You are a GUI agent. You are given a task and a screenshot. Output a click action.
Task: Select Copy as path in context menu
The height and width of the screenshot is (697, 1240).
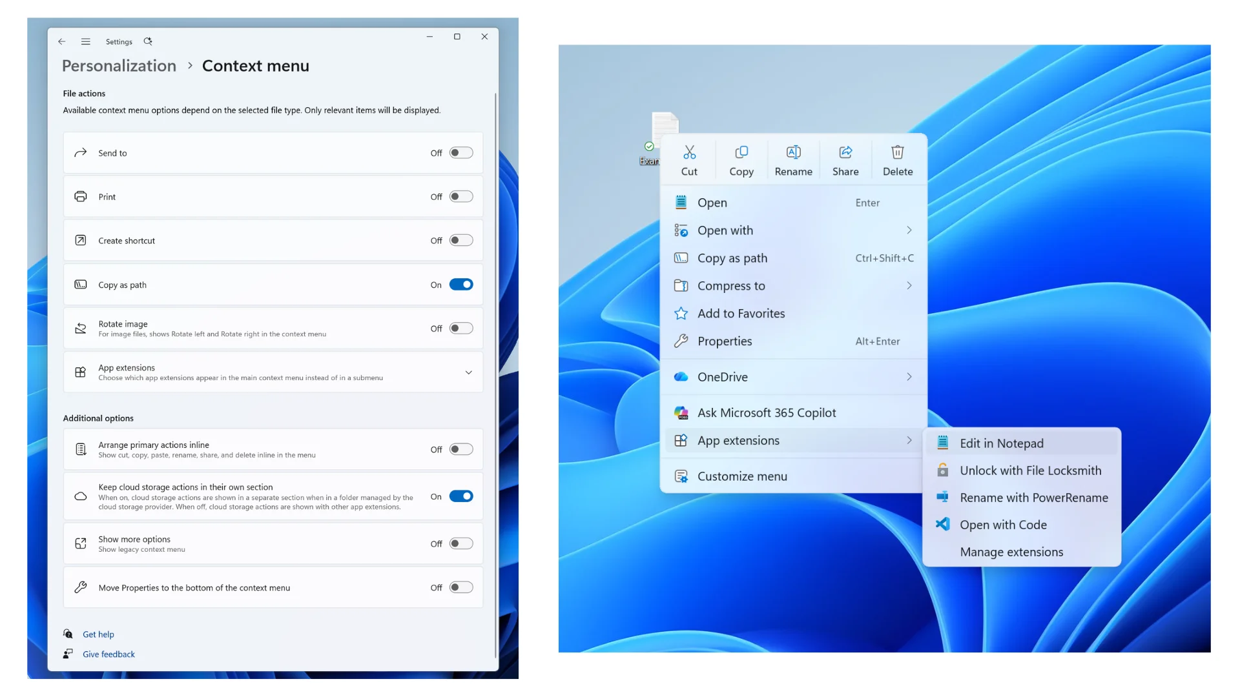[x=794, y=258]
